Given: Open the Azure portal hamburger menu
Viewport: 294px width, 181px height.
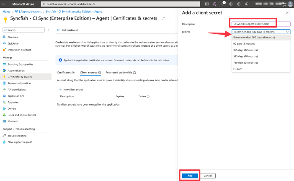Looking at the screenshot, I should click(x=4, y=4).
